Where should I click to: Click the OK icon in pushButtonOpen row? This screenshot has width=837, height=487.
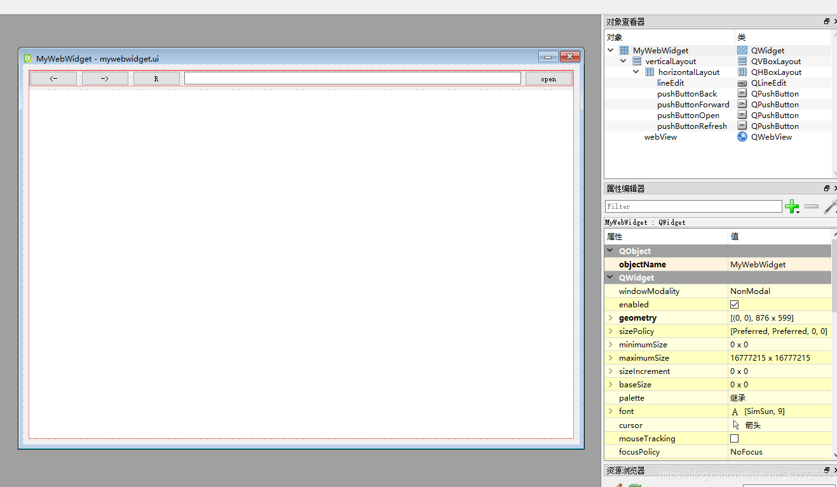point(742,115)
